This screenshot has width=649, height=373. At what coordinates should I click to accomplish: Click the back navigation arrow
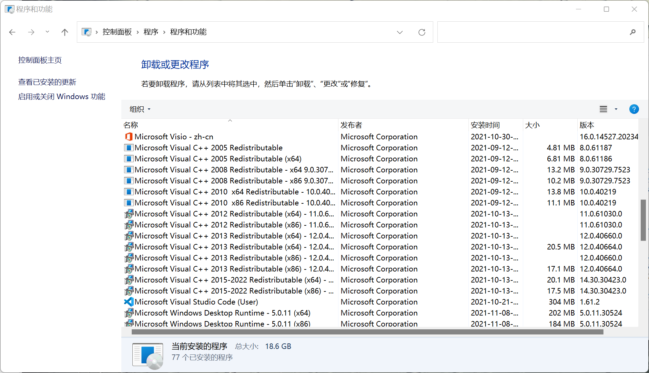point(12,32)
